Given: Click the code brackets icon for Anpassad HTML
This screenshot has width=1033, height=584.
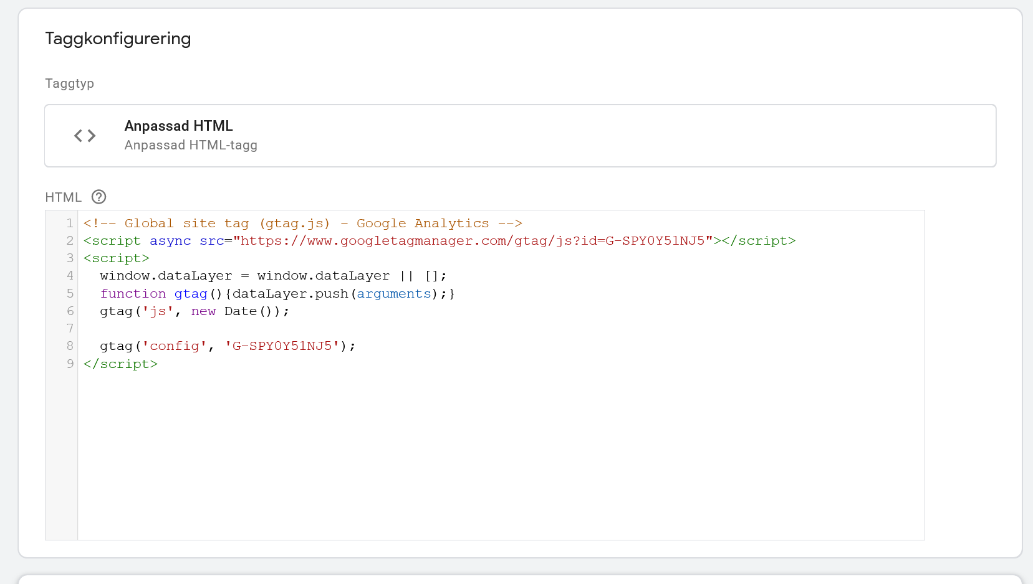Looking at the screenshot, I should tap(85, 136).
